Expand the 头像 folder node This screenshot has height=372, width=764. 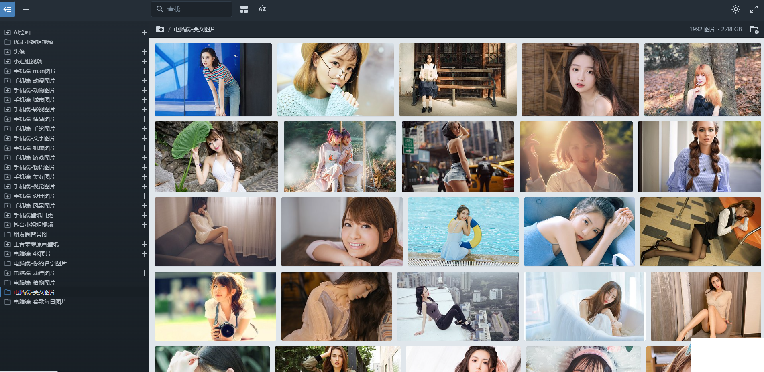(x=7, y=52)
